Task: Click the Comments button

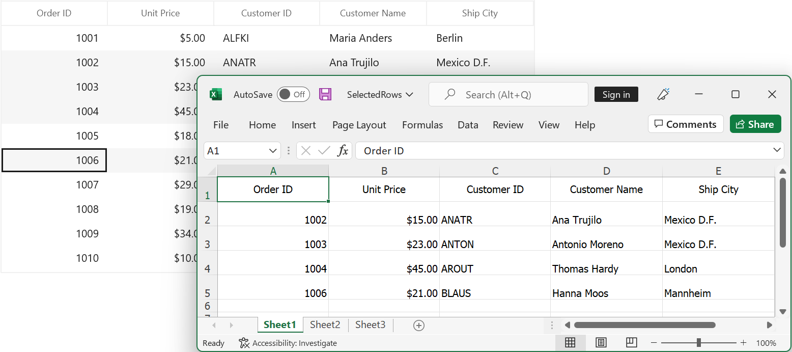Action: [686, 124]
